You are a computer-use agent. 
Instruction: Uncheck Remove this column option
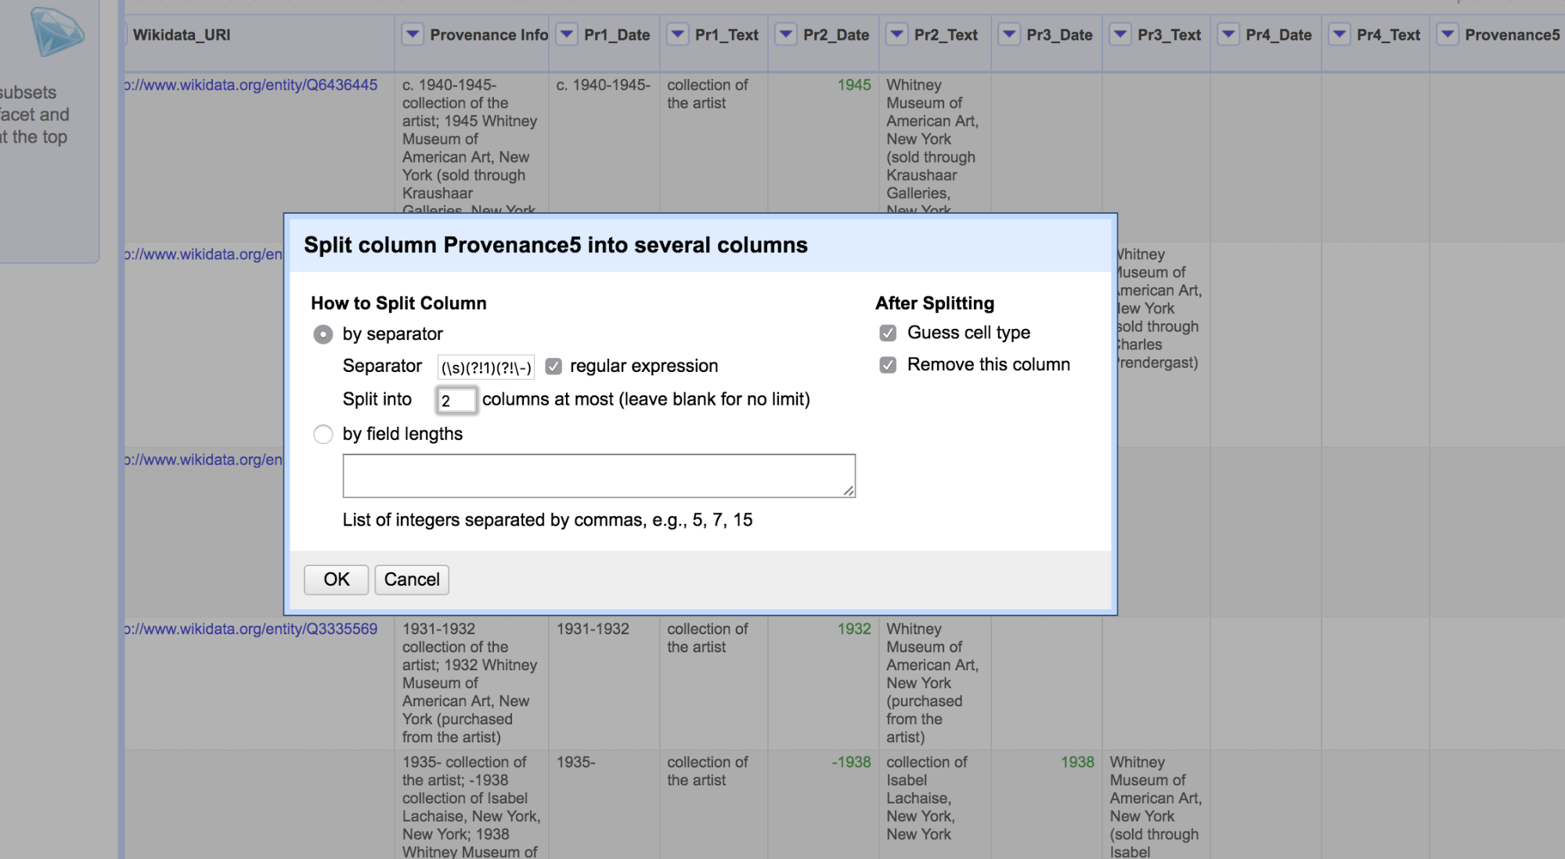tap(888, 365)
